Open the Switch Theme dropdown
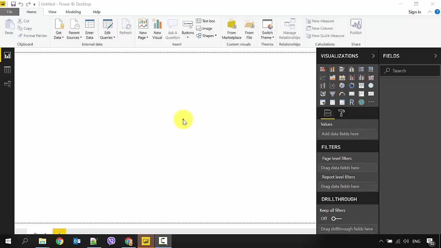The width and height of the screenshot is (441, 248). [267, 35]
